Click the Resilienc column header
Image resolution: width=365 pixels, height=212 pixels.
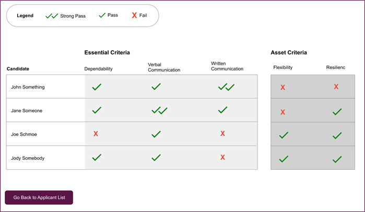click(335, 67)
